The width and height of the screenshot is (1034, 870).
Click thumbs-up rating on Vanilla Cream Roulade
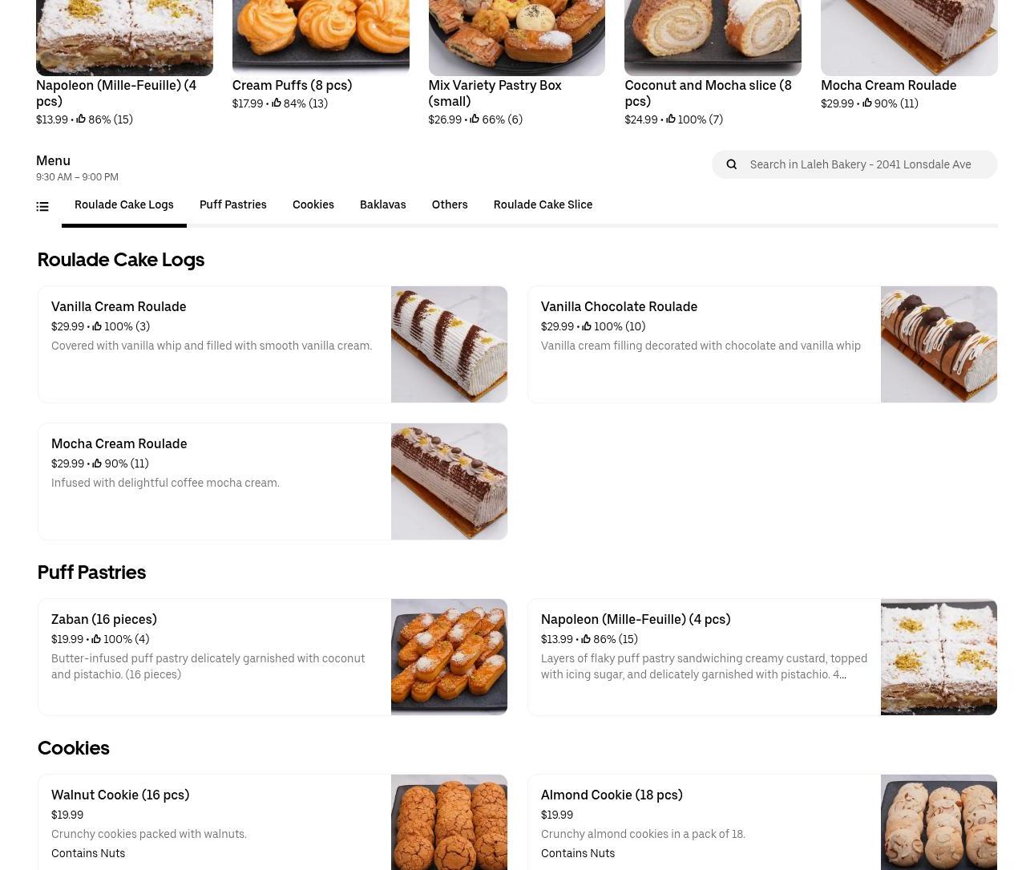pos(97,326)
